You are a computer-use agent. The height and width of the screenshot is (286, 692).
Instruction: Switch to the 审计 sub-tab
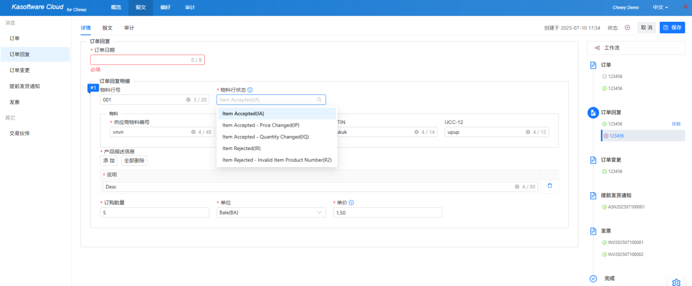(x=129, y=28)
